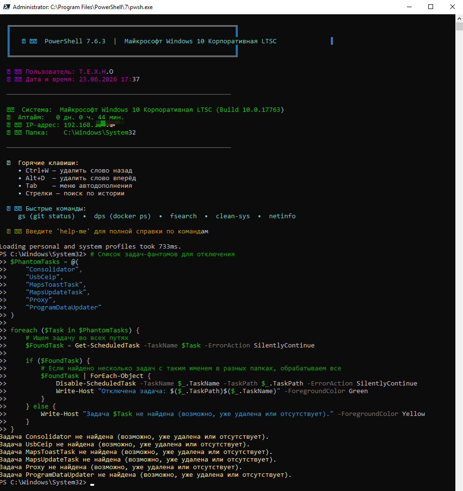Click the '$PhantomTasks = @(' line
Image resolution: width=463 pixels, height=491 pixels.
click(x=45, y=262)
